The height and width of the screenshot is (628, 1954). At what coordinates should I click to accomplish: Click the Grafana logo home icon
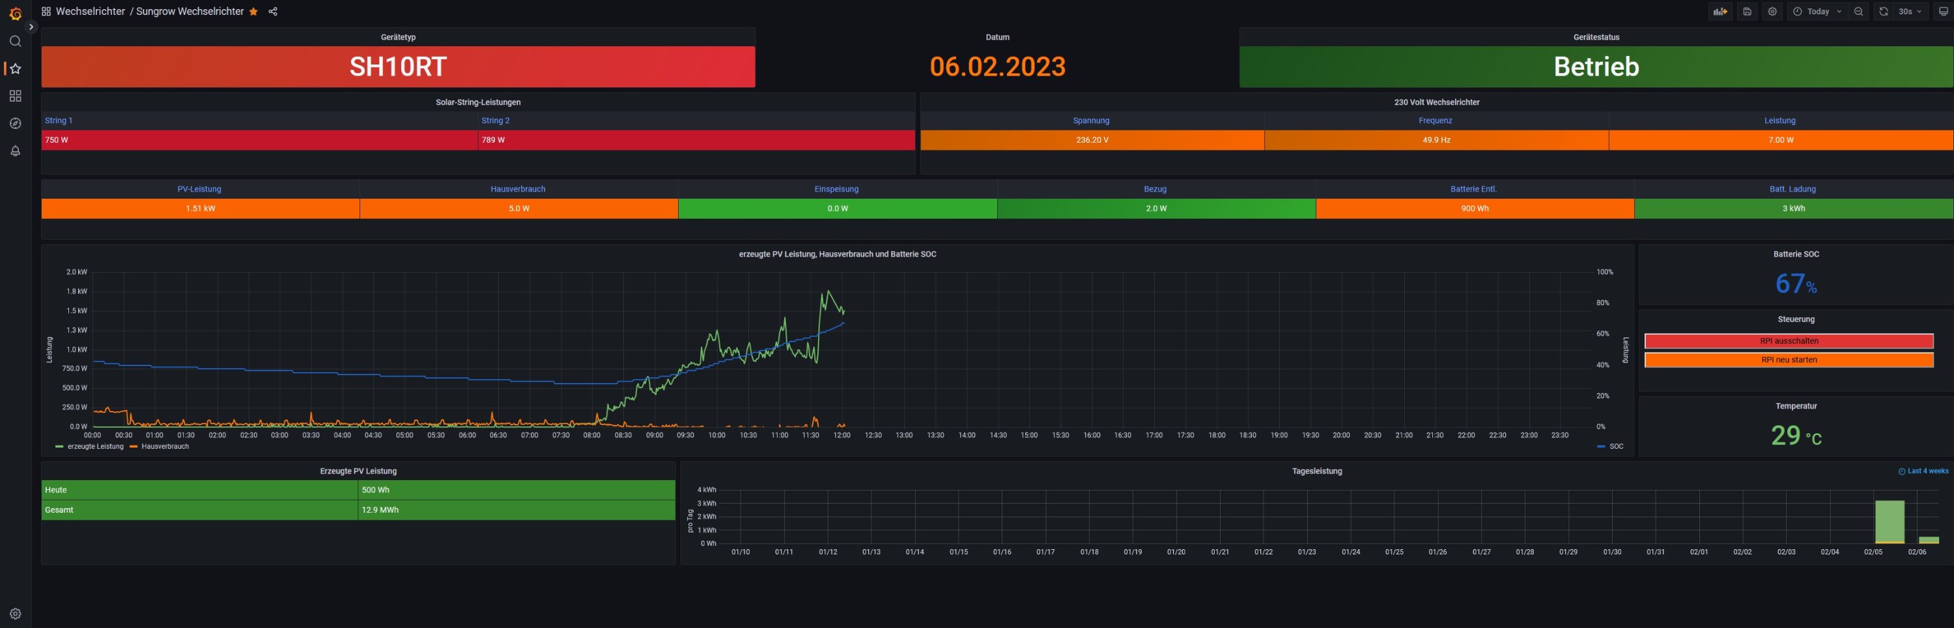(x=15, y=14)
